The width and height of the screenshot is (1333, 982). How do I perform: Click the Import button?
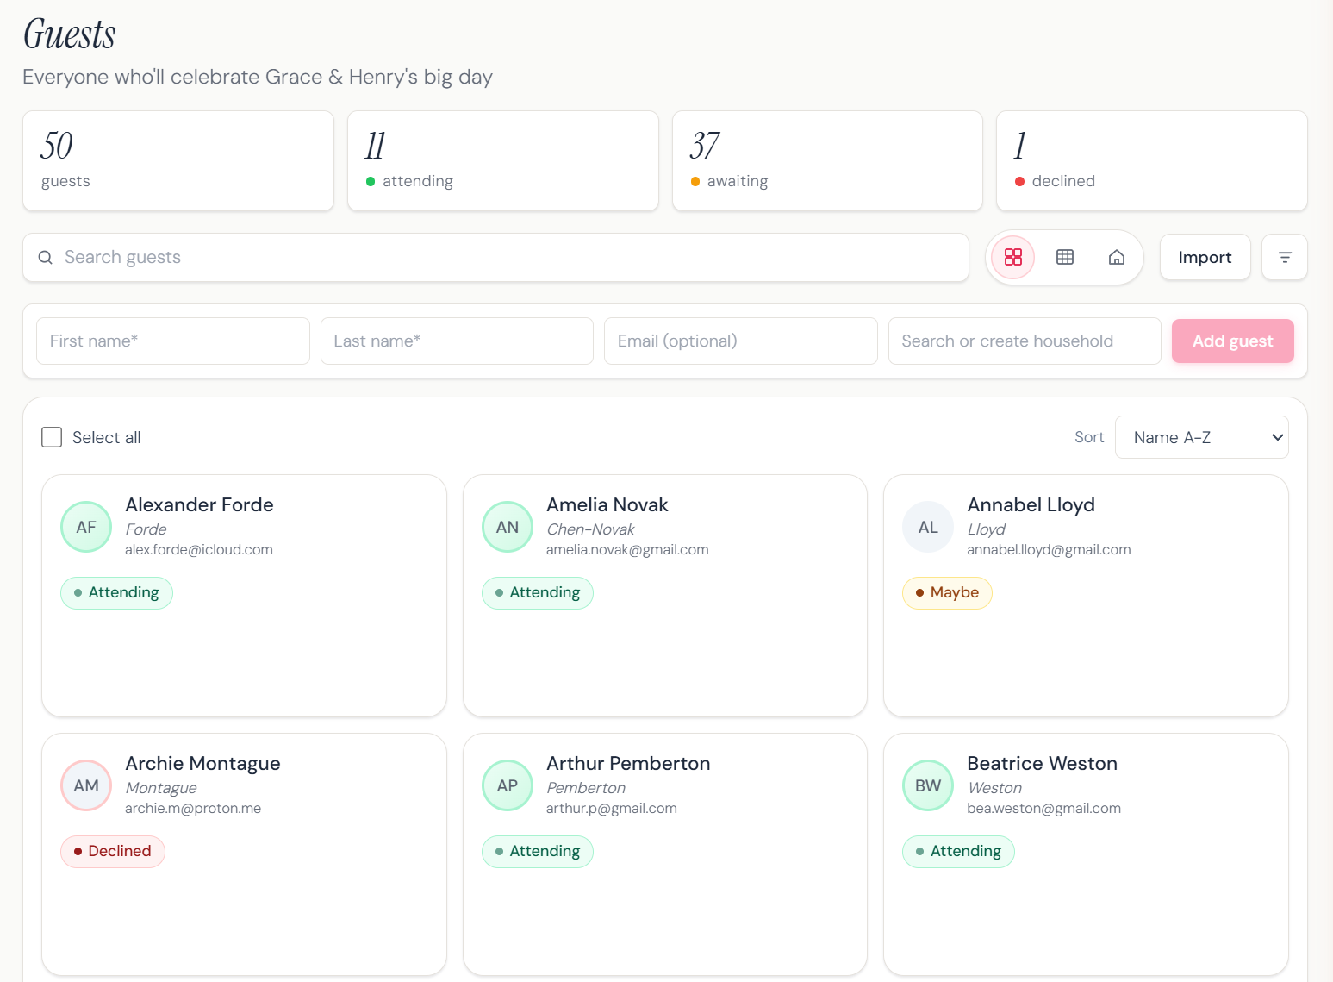click(1205, 257)
